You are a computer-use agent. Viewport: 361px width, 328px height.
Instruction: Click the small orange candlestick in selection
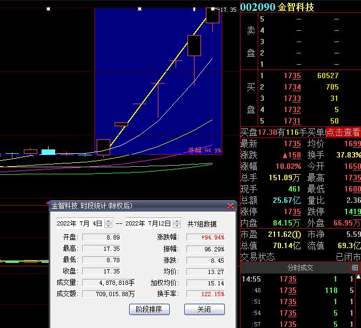coord(121,124)
